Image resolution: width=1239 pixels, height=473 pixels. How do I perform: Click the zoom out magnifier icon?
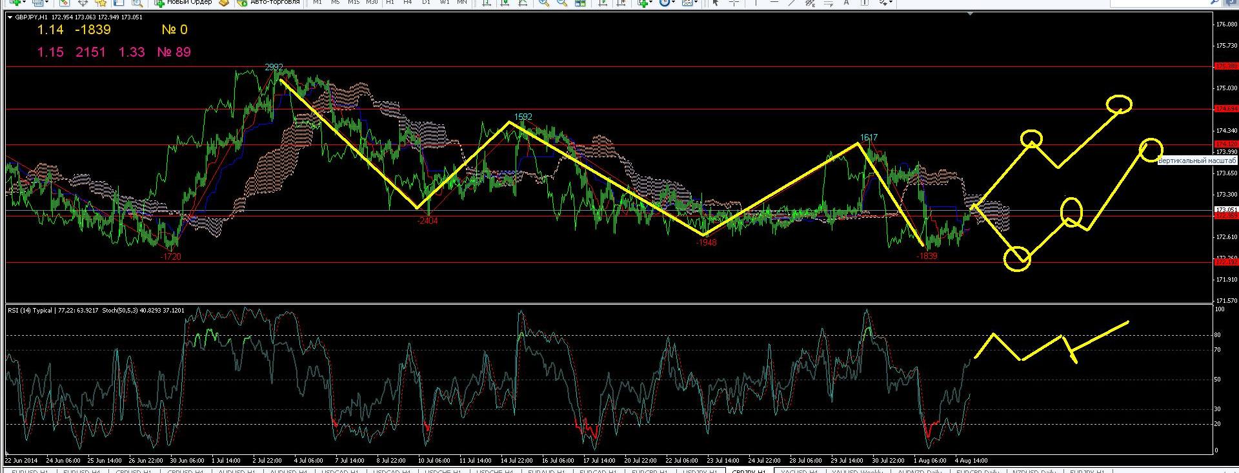[x=561, y=3]
